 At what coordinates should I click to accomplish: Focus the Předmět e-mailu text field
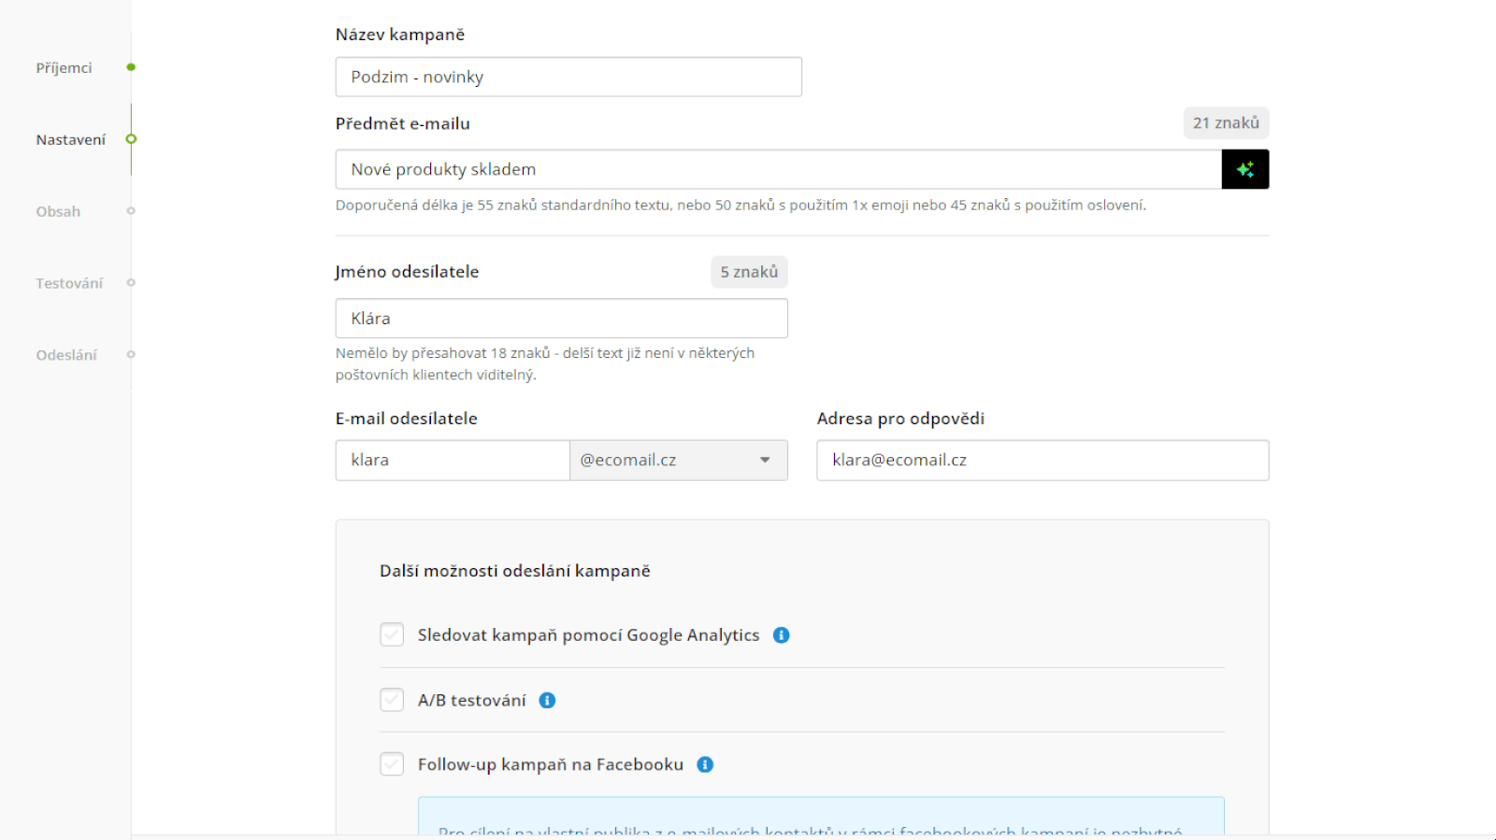coord(777,169)
